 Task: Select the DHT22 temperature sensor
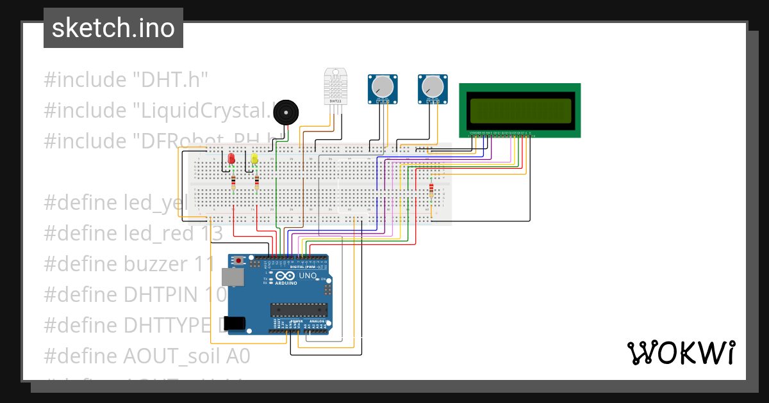[x=336, y=86]
